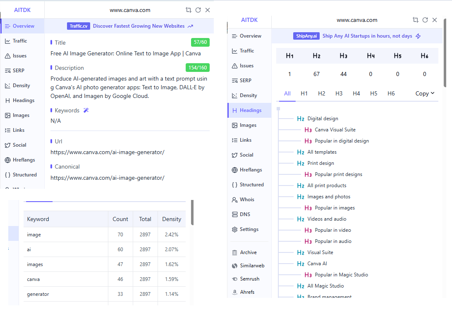This screenshot has width=452, height=314.
Task: Expand the Copy dropdown
Action: click(x=425, y=94)
